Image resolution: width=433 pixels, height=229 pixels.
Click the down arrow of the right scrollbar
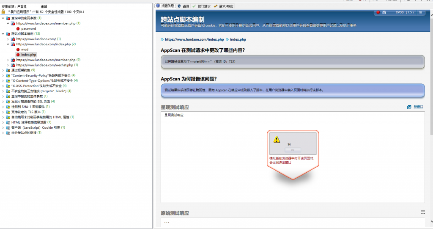(431, 221)
